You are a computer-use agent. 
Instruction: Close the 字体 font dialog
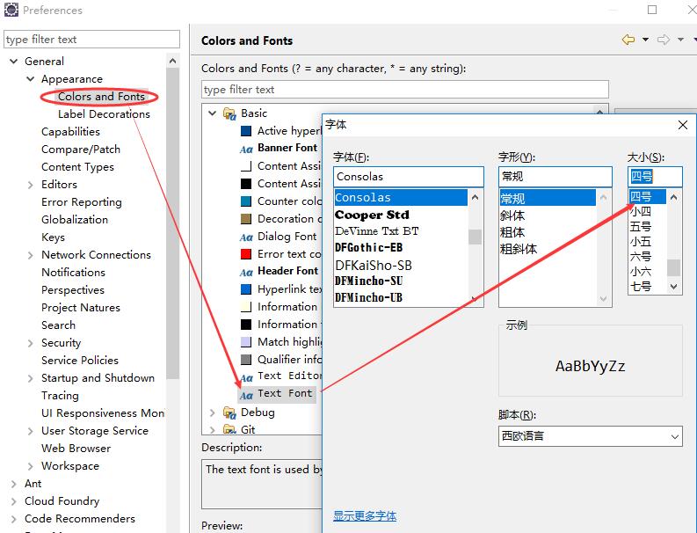(x=683, y=125)
